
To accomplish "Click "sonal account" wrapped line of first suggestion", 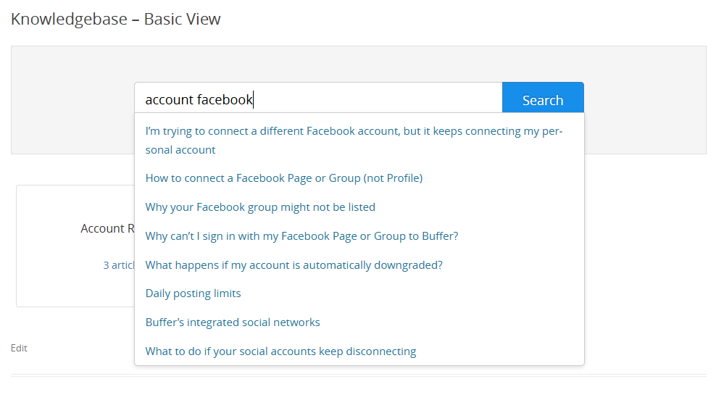I will (x=180, y=150).
